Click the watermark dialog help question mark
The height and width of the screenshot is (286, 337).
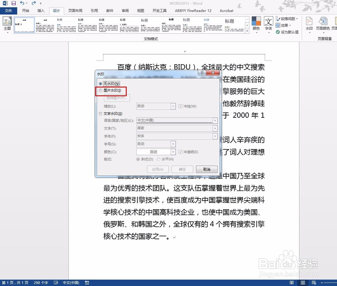[x=202, y=73]
